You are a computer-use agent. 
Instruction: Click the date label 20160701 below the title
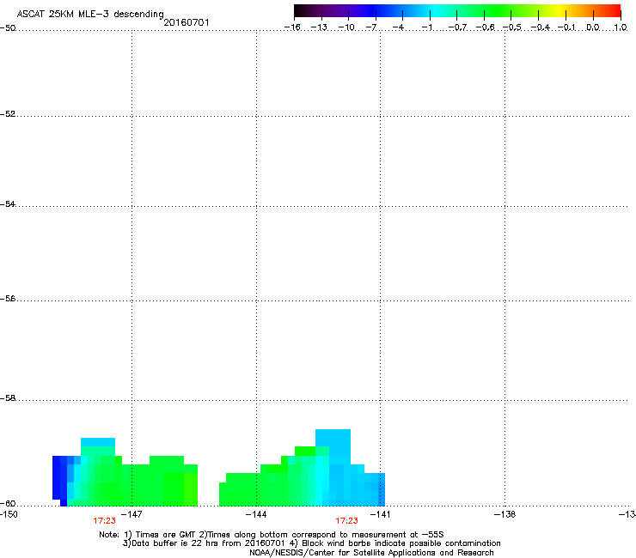tap(187, 22)
